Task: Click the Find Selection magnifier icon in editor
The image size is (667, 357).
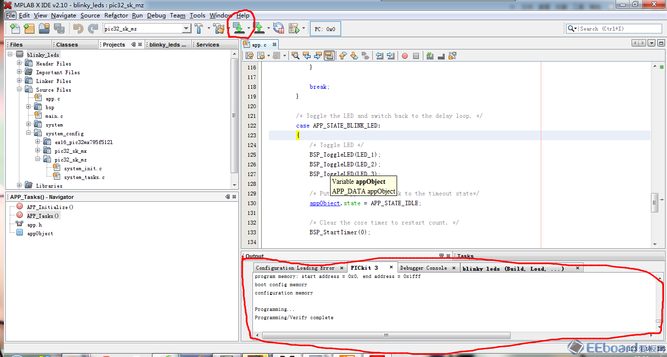Action: [295, 56]
